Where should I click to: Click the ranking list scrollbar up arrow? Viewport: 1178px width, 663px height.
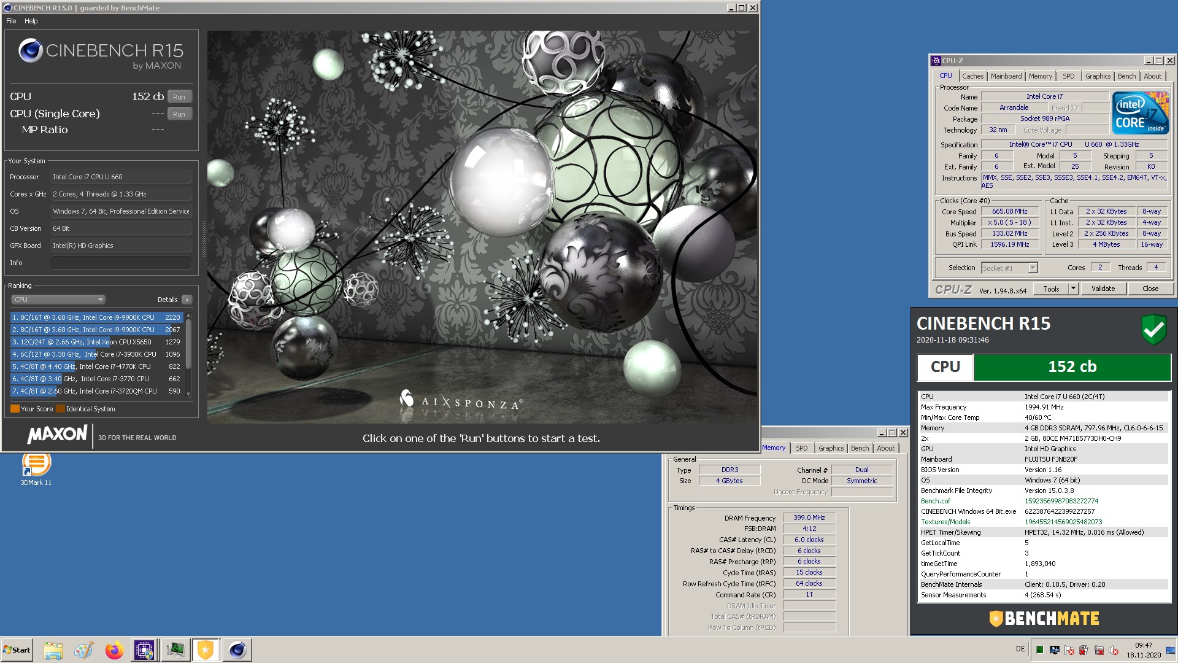point(188,316)
